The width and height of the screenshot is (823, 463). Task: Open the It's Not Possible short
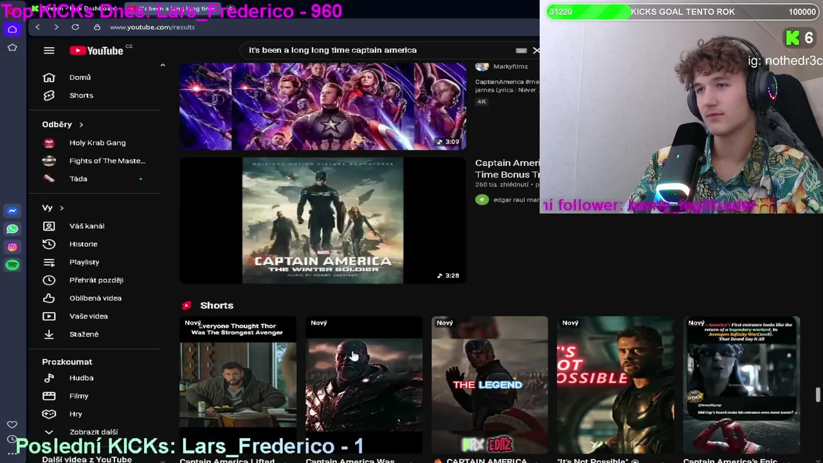click(x=615, y=385)
